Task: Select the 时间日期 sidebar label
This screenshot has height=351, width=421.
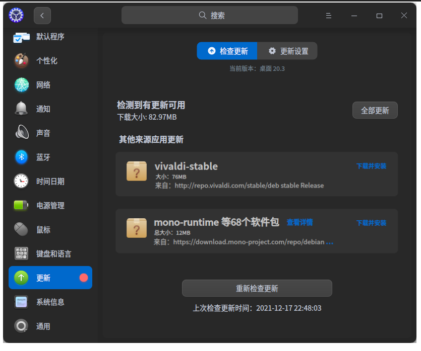Action: click(x=50, y=181)
